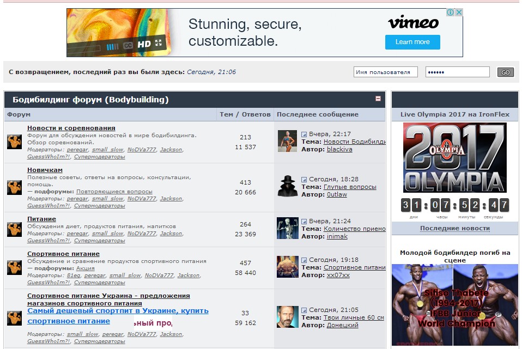Collapse the Bodybuilding forum category
The width and height of the screenshot is (522, 349).
[378, 99]
